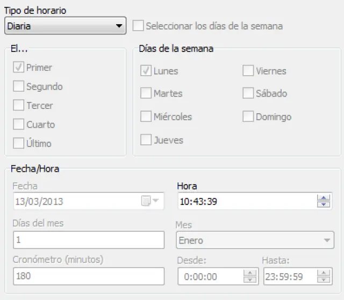Focus the Días del mes input
344x300 pixels.
click(88, 240)
